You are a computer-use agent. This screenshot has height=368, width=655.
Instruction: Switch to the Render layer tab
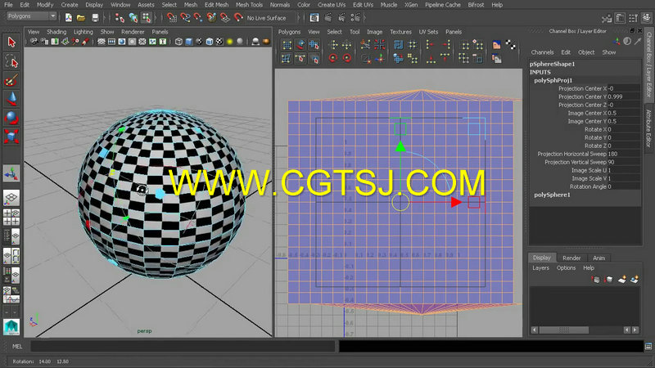pyautogui.click(x=571, y=258)
